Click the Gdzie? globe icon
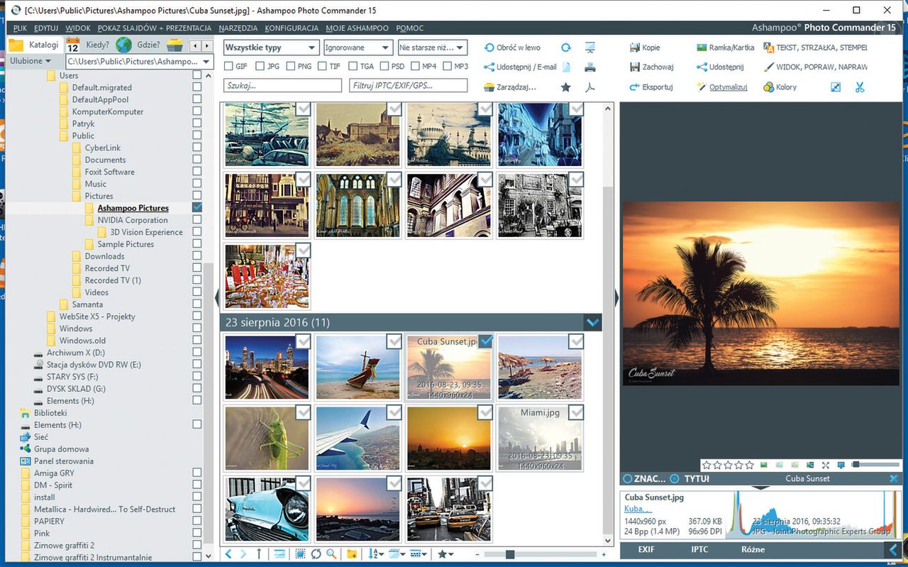908x567 pixels. pos(125,45)
